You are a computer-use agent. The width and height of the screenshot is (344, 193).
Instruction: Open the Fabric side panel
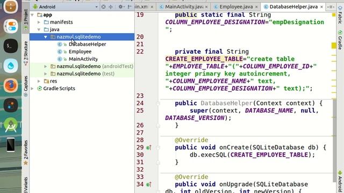pos(340,16)
